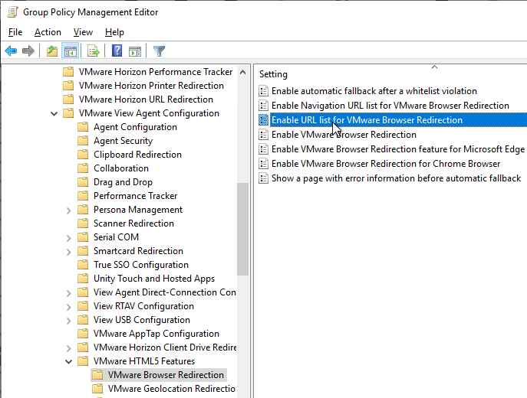The height and width of the screenshot is (398, 527).
Task: Click the Filter funnel icon
Action: click(159, 51)
